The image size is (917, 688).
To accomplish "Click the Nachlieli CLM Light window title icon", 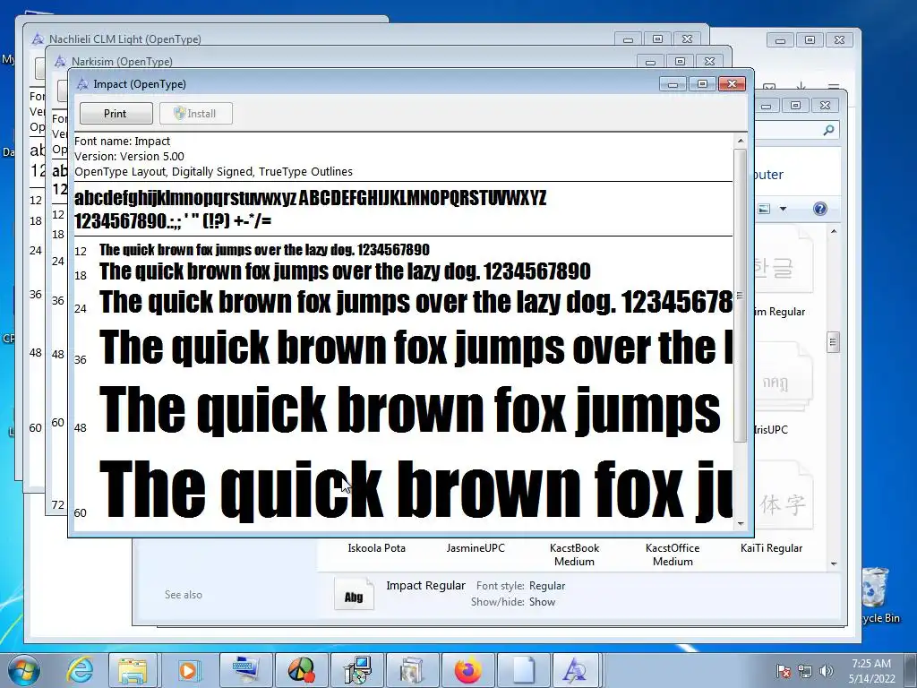I will pos(38,39).
